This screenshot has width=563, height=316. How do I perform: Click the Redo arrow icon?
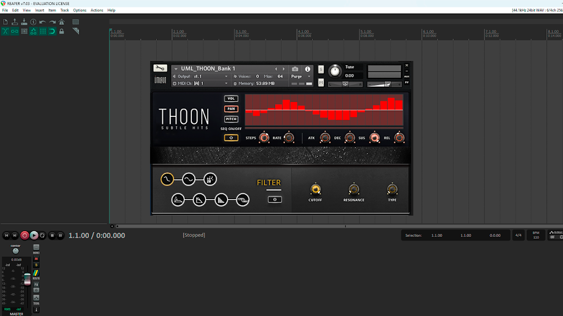point(52,22)
